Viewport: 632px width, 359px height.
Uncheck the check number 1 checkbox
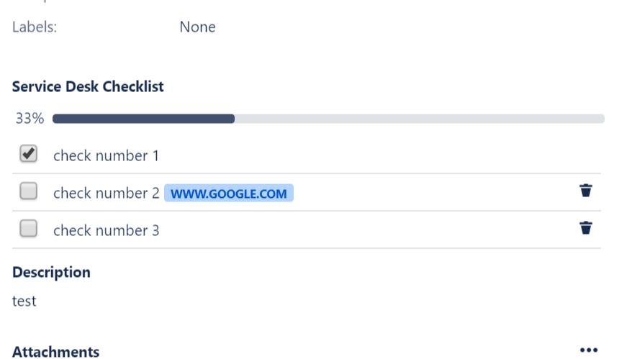[x=29, y=154]
